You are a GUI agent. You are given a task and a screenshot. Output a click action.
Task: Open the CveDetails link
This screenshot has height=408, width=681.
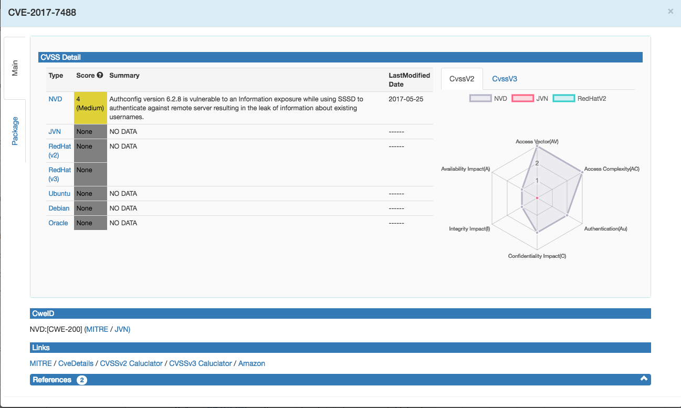(x=76, y=363)
